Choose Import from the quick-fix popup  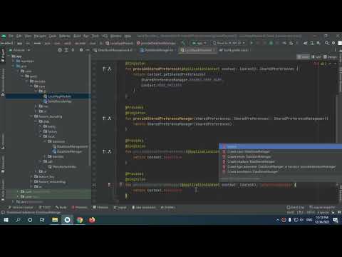280,146
